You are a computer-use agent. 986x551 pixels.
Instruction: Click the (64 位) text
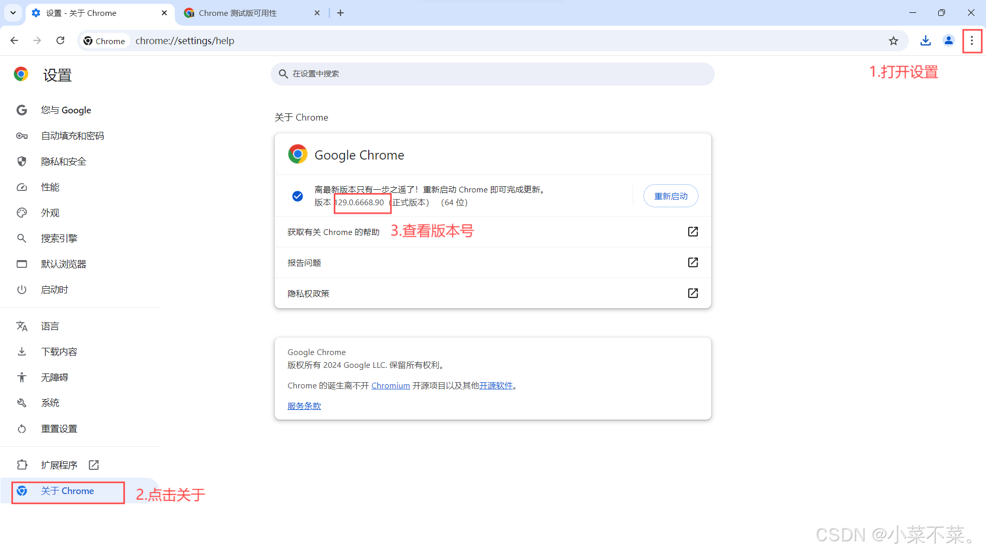point(454,202)
